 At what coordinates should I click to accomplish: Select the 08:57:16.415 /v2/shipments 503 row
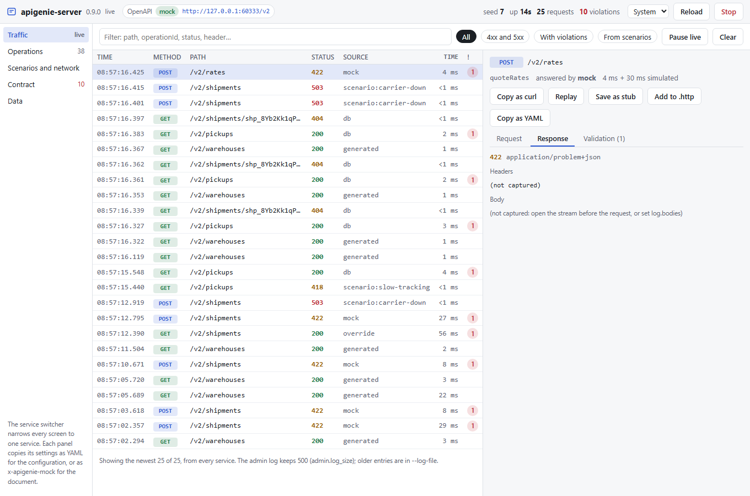pyautogui.click(x=287, y=88)
